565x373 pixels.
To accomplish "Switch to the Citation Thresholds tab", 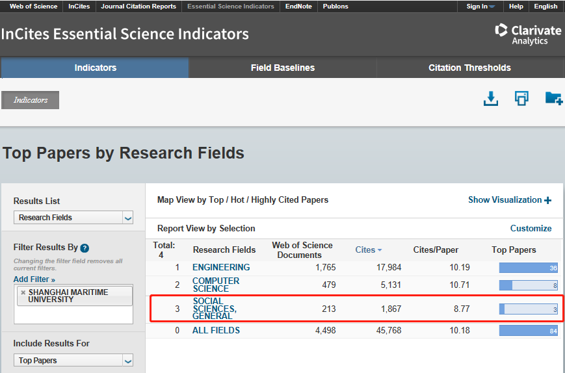I will (x=469, y=68).
